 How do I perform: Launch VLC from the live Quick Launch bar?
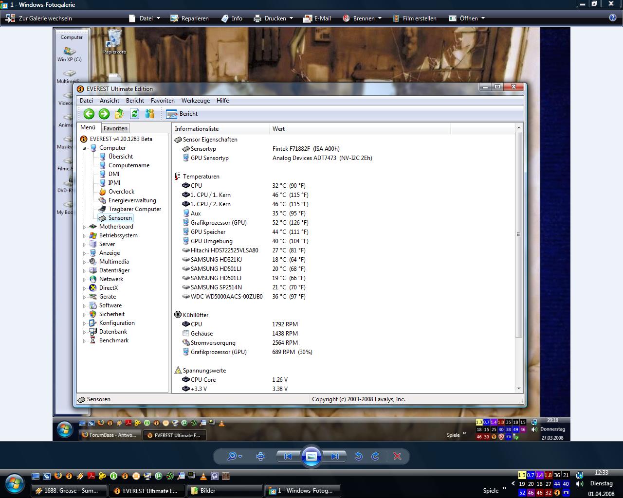203,476
